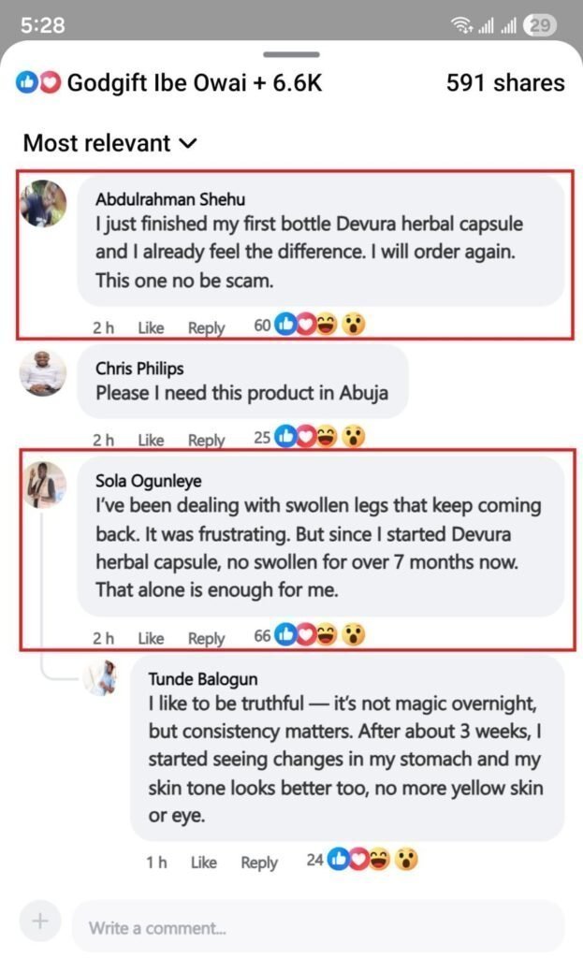
Task: Tap the plus icon beside the comment box
Action: tap(39, 921)
